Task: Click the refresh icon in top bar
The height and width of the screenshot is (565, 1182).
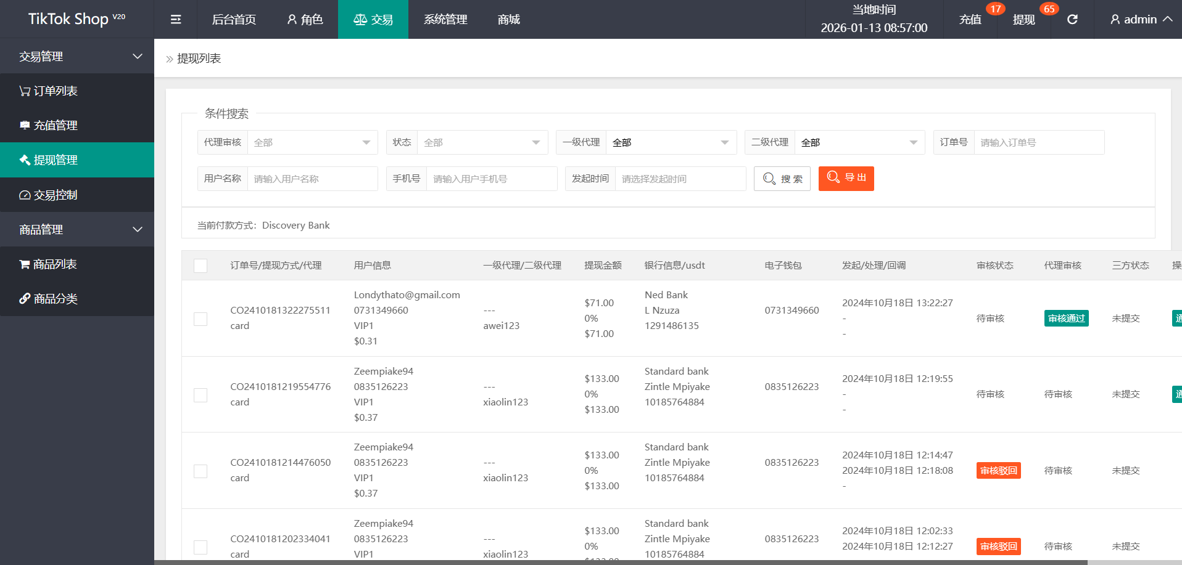Action: click(1072, 20)
